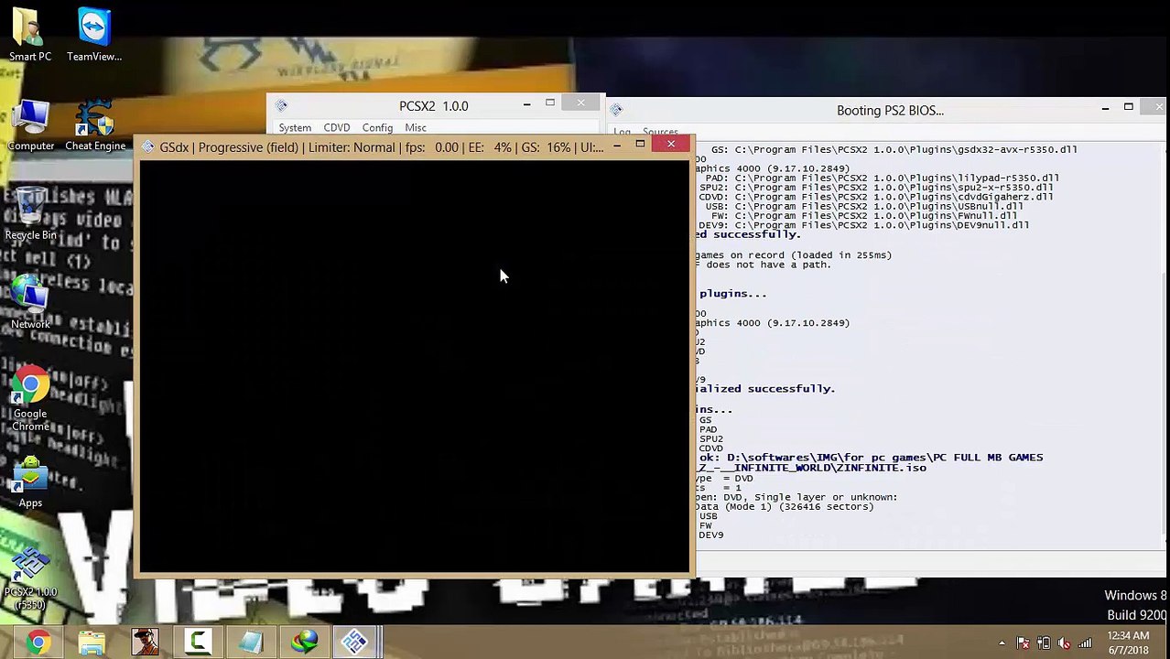Click the volume speaker tray icon

[x=1064, y=643]
